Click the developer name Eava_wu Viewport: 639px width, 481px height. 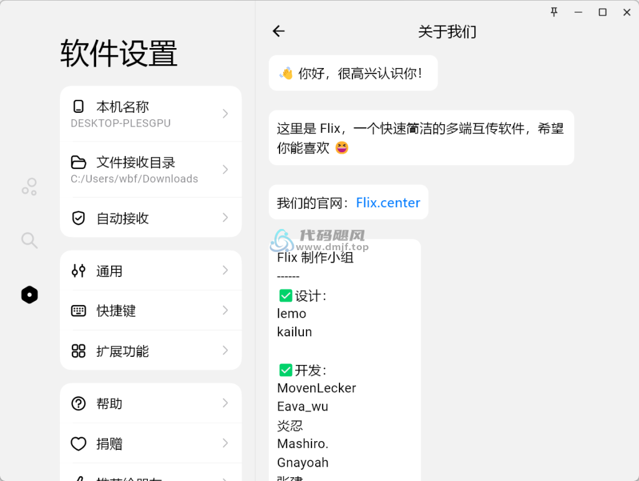[x=303, y=407]
